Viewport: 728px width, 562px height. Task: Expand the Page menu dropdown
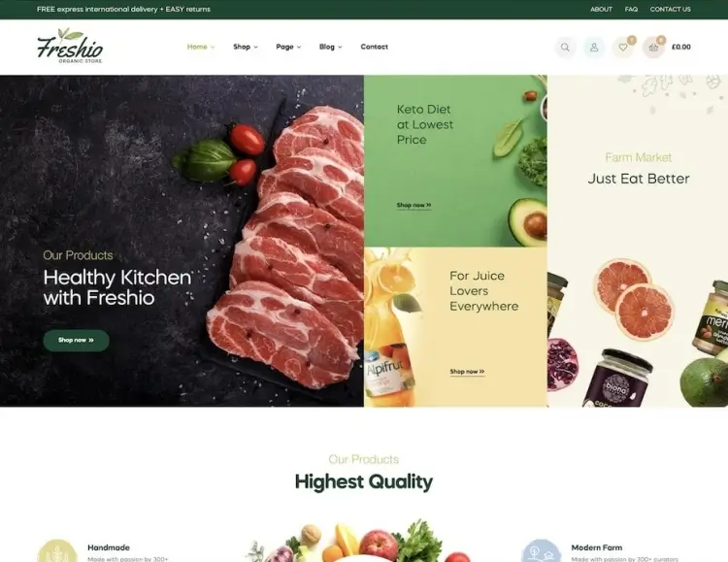[288, 47]
